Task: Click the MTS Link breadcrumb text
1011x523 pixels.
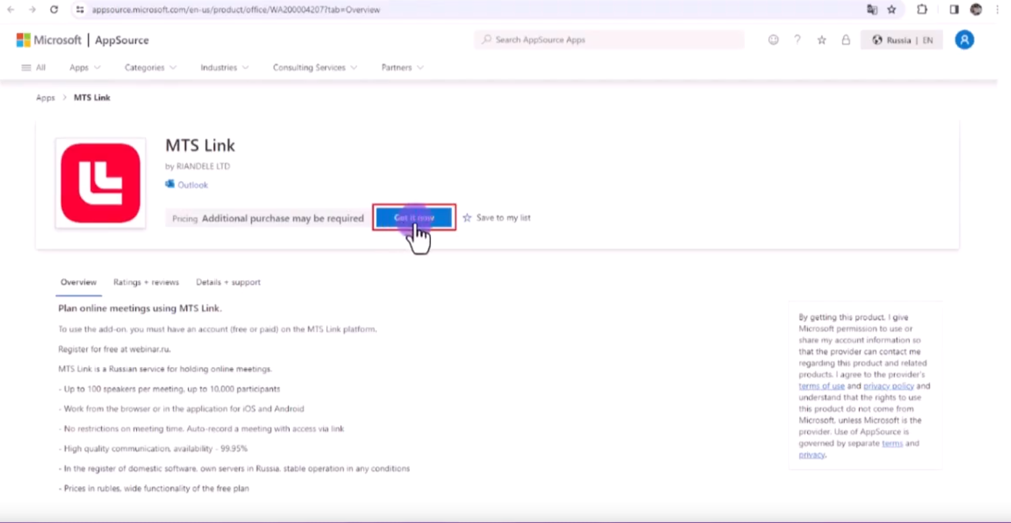Action: (92, 97)
